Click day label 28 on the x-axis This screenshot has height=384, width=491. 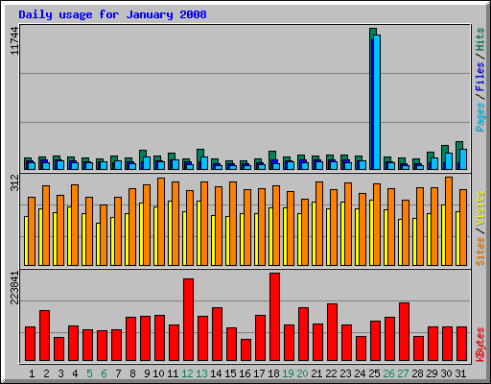[417, 373]
